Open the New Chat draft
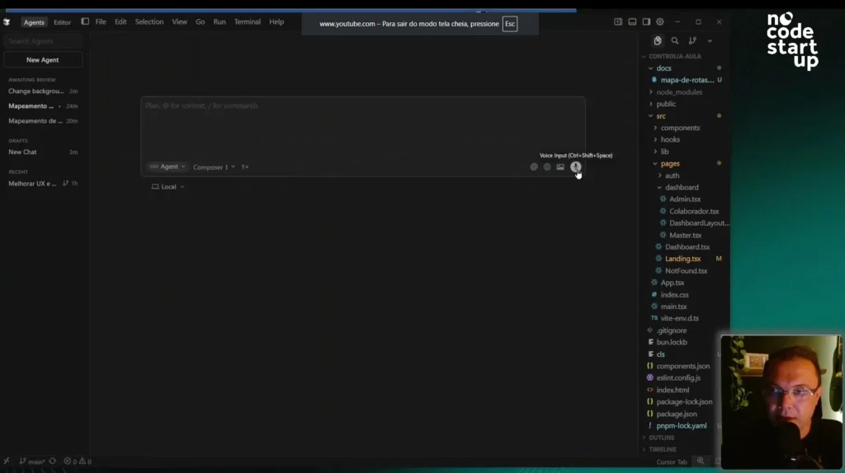 tap(43, 152)
